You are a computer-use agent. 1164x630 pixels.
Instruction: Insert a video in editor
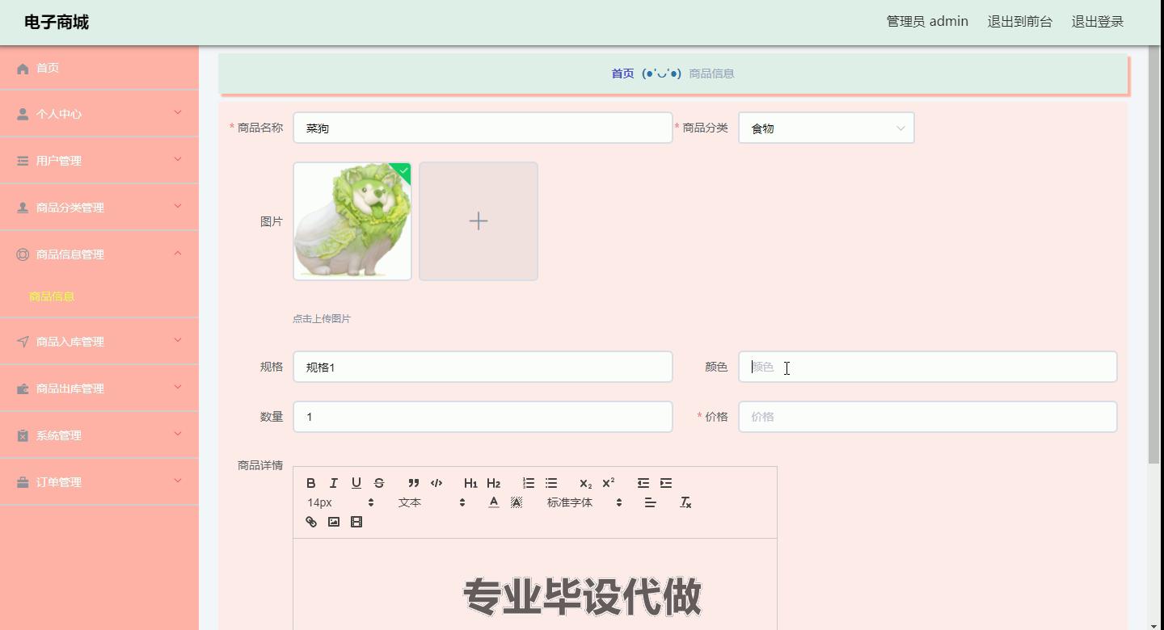point(356,522)
